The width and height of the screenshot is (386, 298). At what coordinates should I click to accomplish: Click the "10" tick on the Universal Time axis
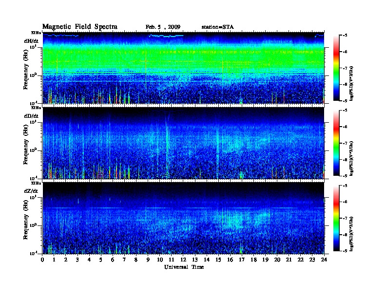click(160, 260)
